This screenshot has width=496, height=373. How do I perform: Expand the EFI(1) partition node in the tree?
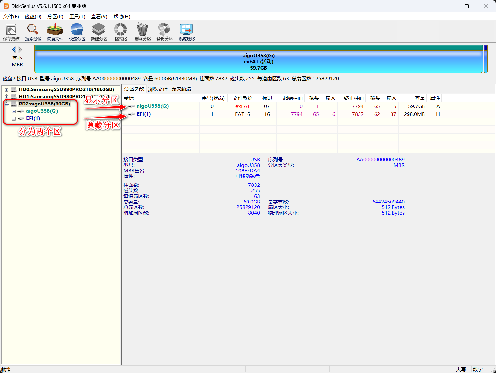click(14, 119)
